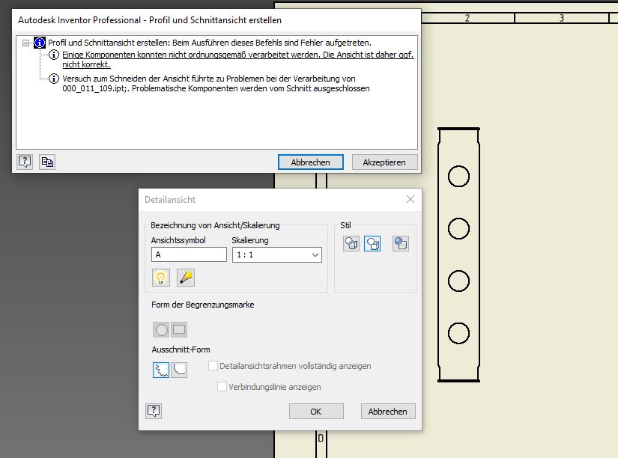Open help in Detailansicht dialog

coord(154,411)
